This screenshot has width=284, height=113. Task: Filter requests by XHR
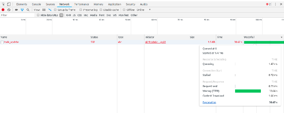click(x=68, y=15)
